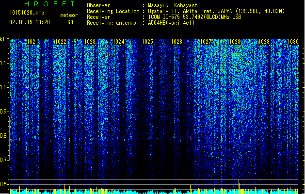
Task: Click the HROFFT title text
Action: coord(49,4)
